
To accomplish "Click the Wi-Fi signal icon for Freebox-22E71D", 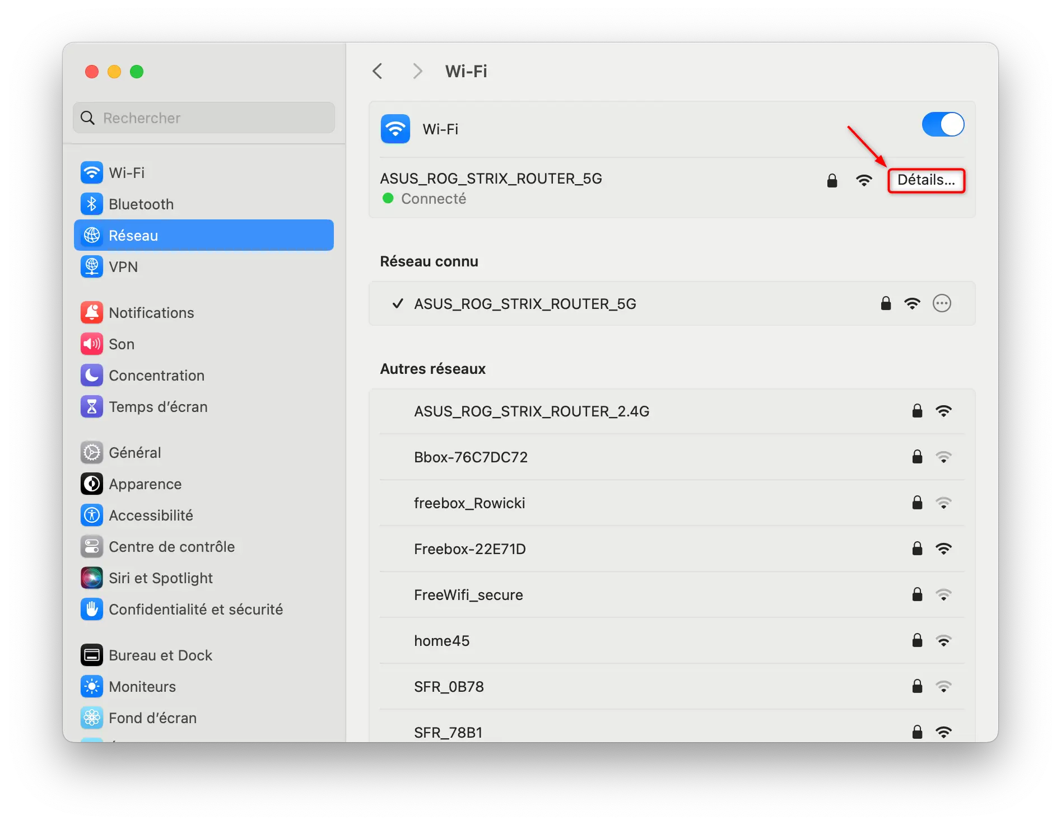I will (x=944, y=549).
